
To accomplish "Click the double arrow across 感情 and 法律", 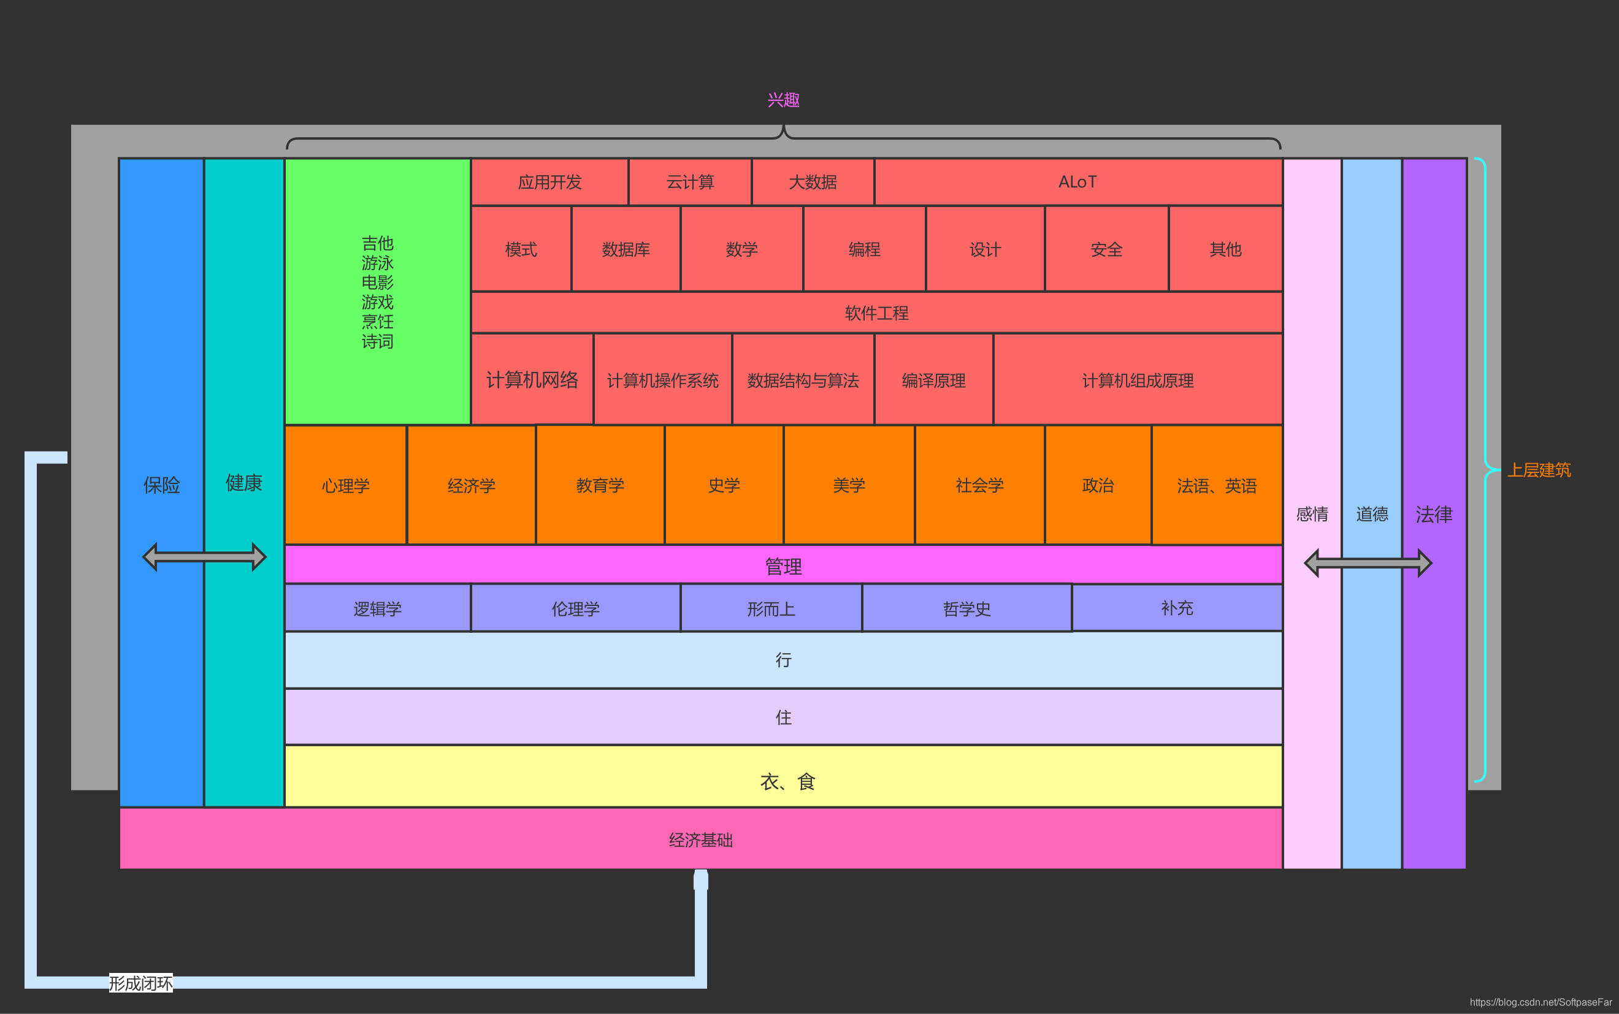I will pos(1368,562).
